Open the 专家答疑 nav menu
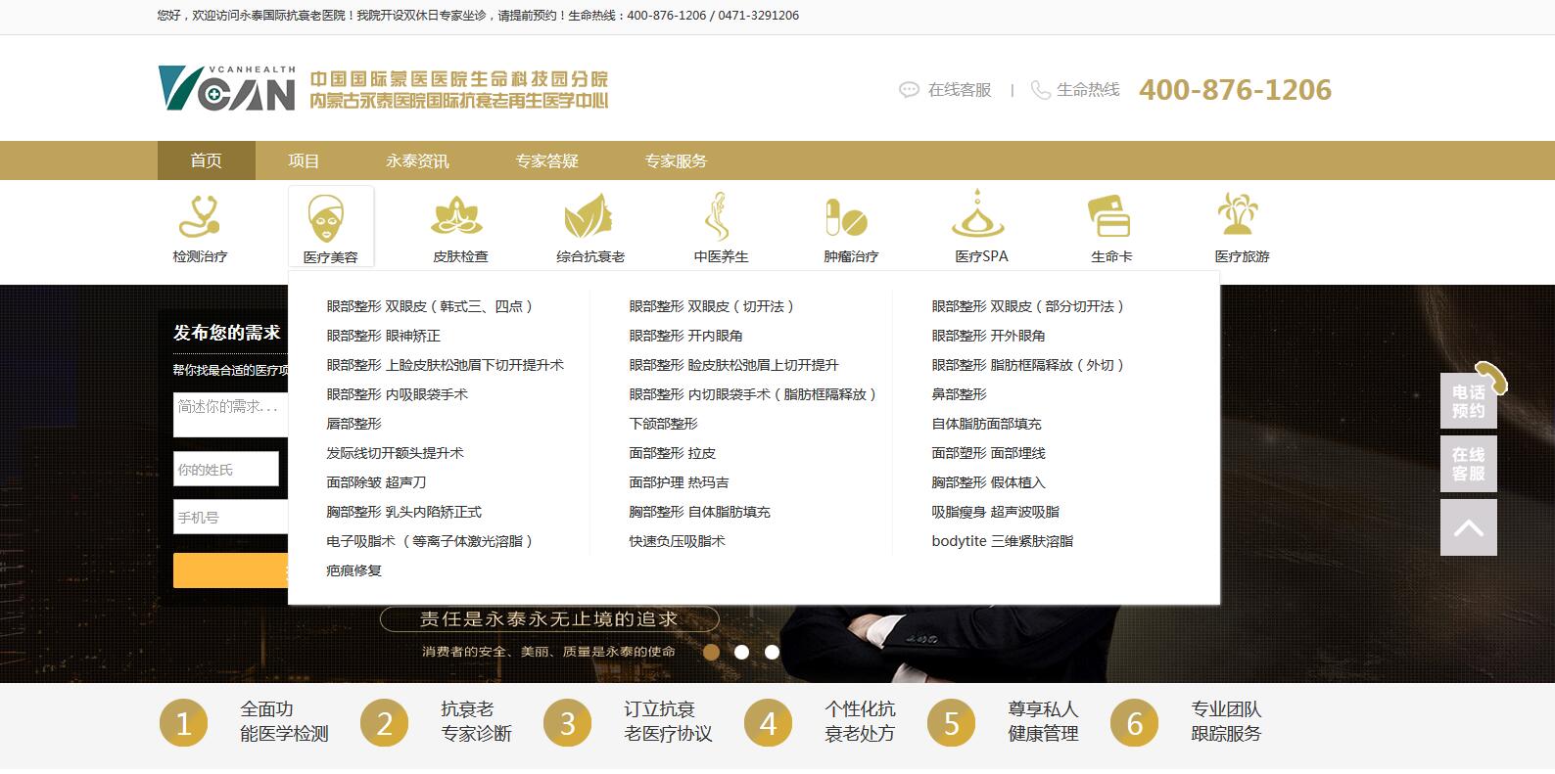The height and width of the screenshot is (774, 1555). pos(547,160)
